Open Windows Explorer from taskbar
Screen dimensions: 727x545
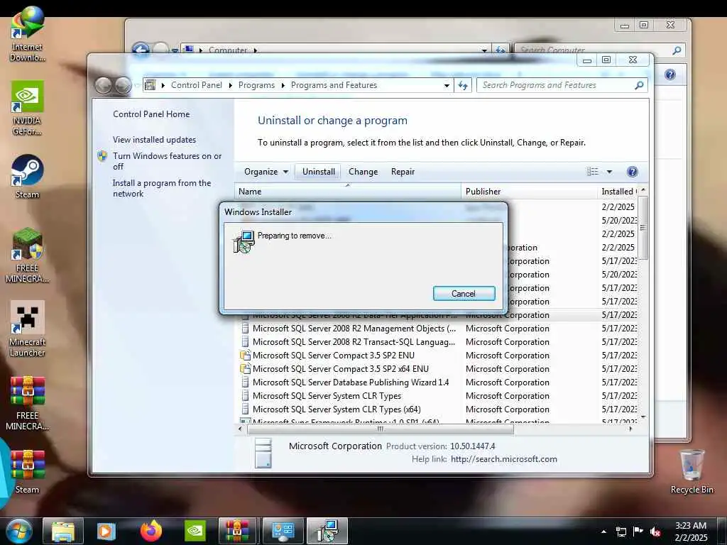pos(63,531)
